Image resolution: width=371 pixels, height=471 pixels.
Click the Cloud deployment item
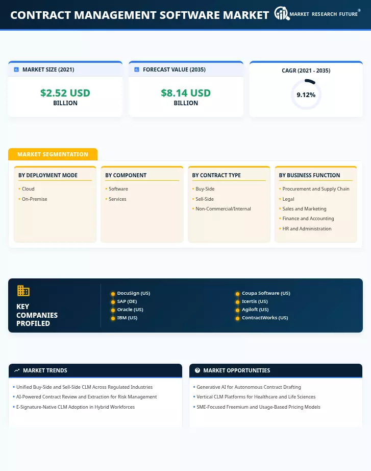[28, 189]
